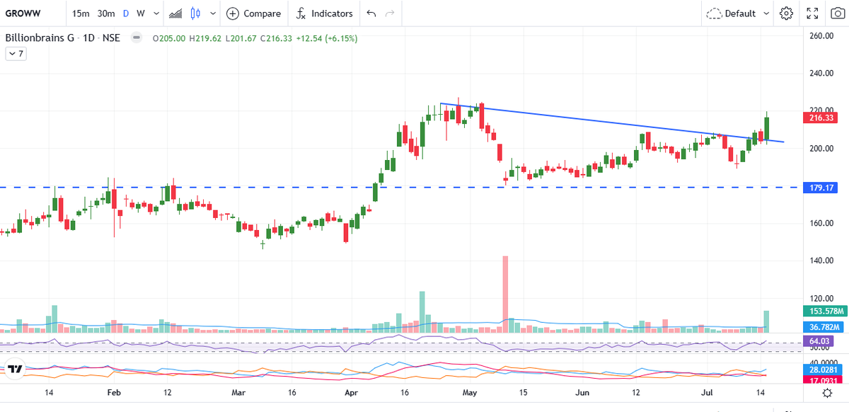Click the 260.00 price scale label
849x412 pixels.
[821, 36]
